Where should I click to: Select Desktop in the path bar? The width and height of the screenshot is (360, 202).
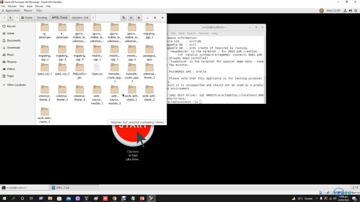click(42, 17)
